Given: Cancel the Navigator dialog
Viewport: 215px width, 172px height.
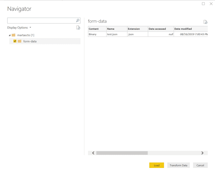Looking at the screenshot, I should click(200, 165).
